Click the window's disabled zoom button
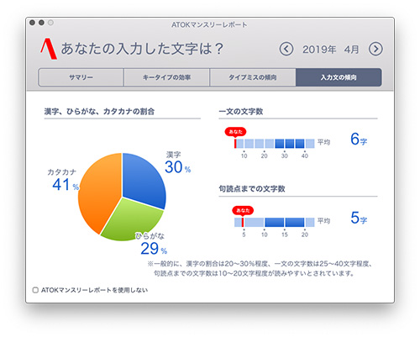This screenshot has width=420, height=337. tap(50, 23)
